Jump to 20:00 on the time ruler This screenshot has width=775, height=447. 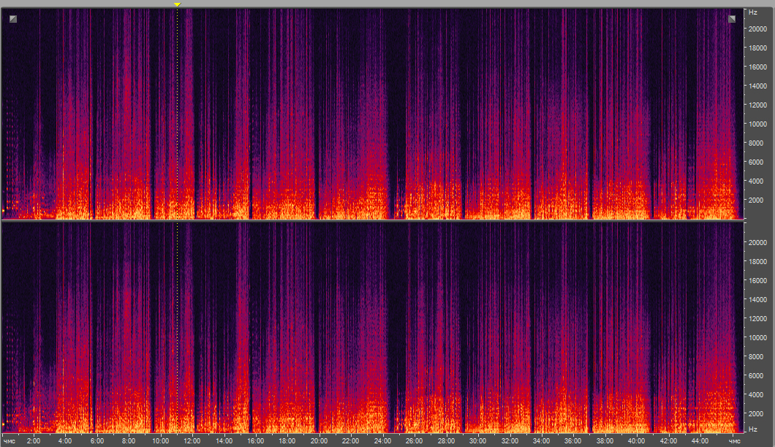[x=319, y=441]
